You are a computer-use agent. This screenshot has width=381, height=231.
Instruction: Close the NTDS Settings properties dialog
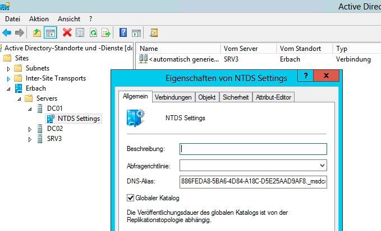tap(326, 76)
